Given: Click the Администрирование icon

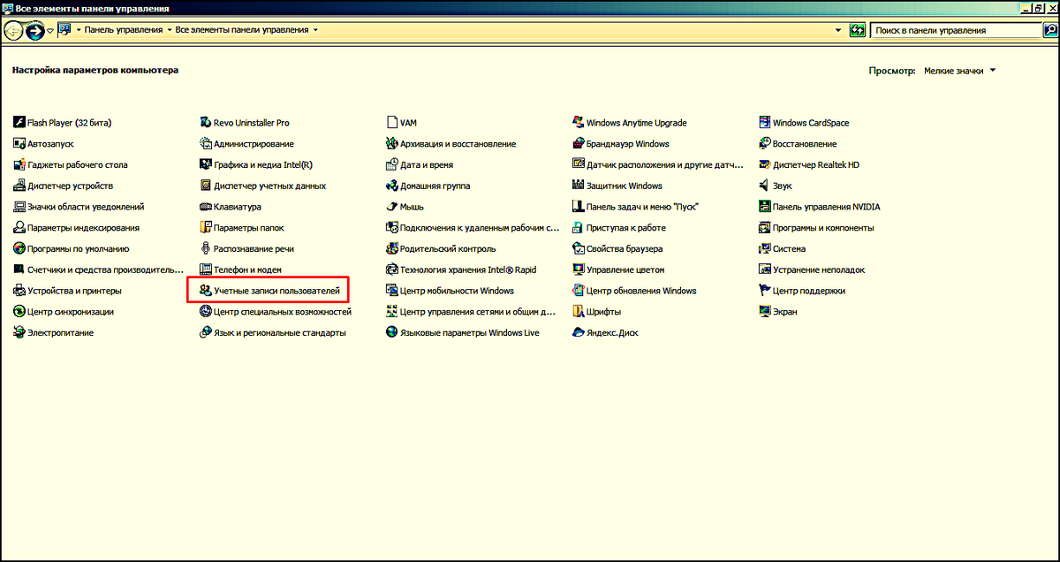Looking at the screenshot, I should [206, 144].
